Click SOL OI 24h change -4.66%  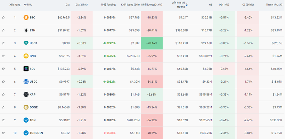point(248,69)
